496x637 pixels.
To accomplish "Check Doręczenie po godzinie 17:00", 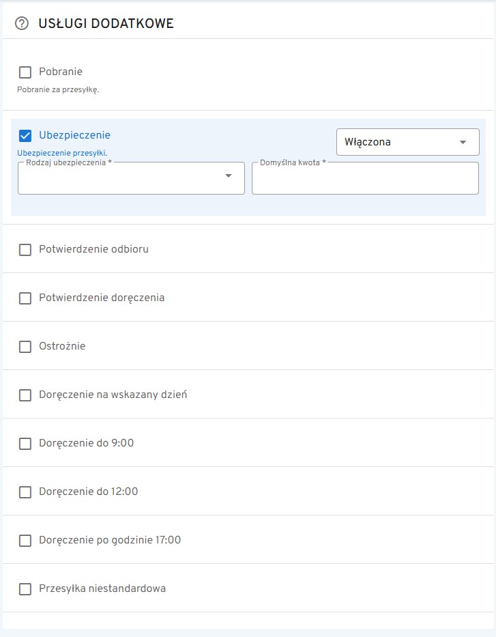I will point(25,541).
